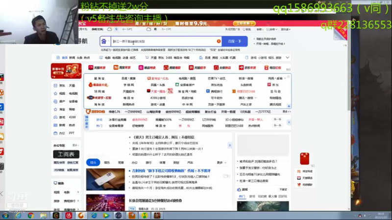Open the 爱淘宝 site link
The image size is (392, 220).
point(99,78)
